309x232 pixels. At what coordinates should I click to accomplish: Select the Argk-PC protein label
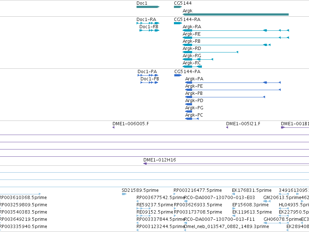point(194,115)
